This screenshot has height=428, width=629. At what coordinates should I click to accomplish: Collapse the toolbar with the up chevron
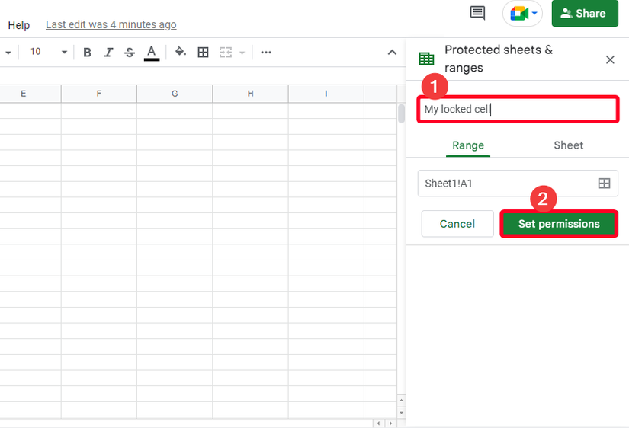(x=392, y=53)
